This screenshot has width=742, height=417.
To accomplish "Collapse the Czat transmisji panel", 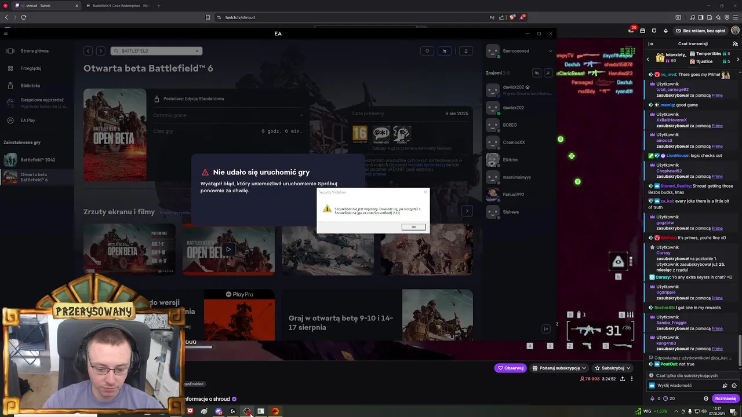I will [x=651, y=44].
